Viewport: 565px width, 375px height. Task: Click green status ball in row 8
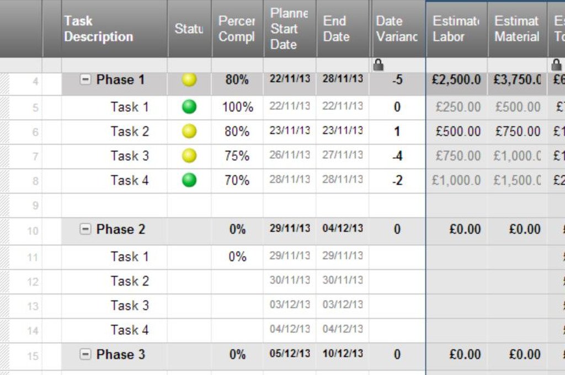click(x=189, y=180)
